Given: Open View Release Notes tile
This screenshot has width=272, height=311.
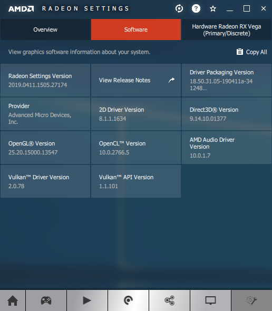Looking at the screenshot, I should 136,80.
